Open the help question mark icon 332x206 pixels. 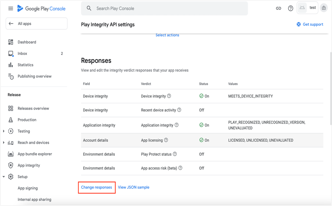click(x=291, y=9)
